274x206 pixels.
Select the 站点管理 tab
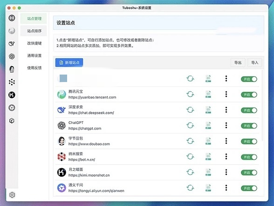[x=34, y=19]
